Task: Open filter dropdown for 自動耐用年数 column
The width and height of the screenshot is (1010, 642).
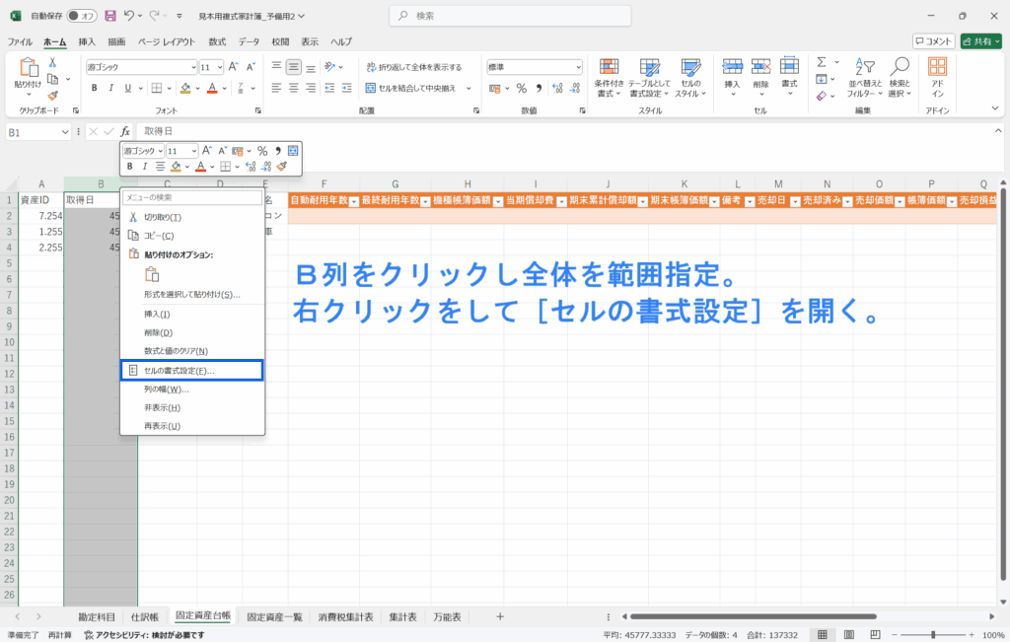Action: [354, 201]
